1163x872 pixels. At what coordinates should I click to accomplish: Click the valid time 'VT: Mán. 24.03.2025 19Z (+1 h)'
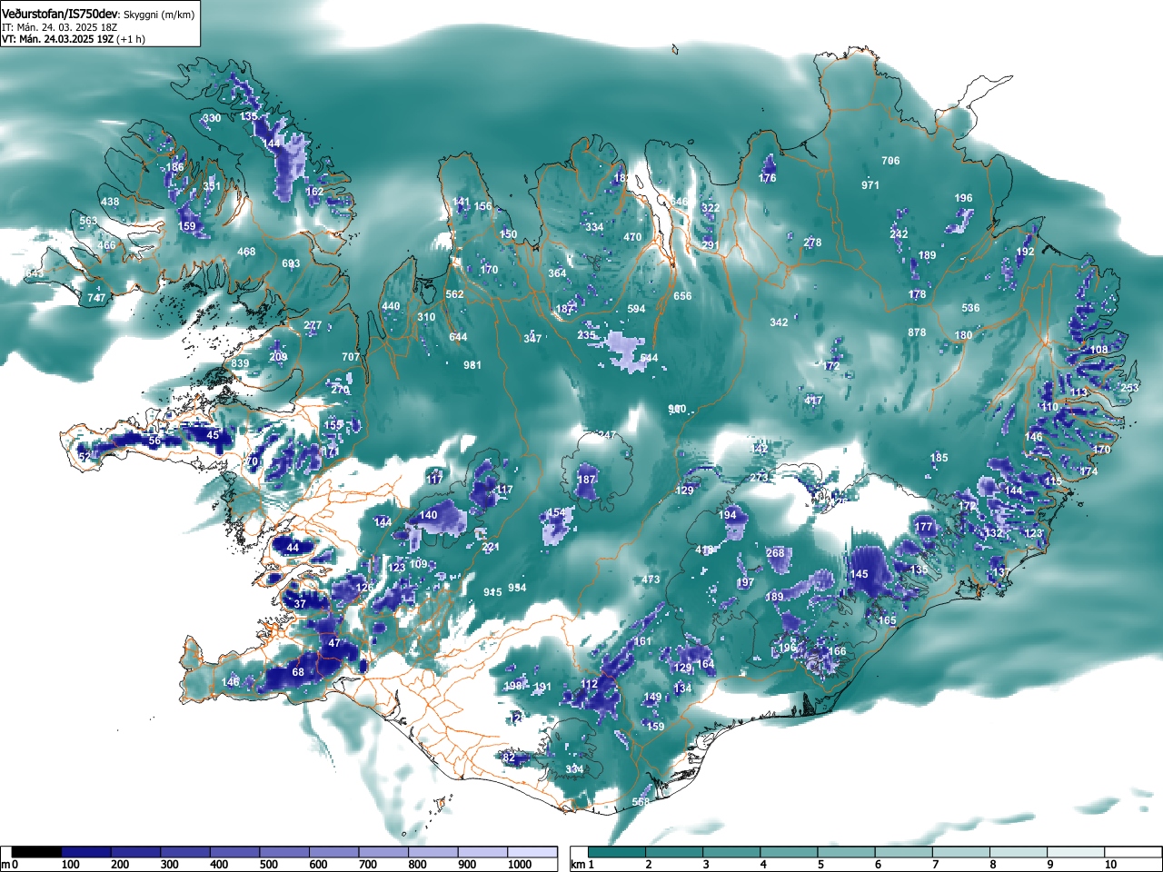[x=74, y=39]
